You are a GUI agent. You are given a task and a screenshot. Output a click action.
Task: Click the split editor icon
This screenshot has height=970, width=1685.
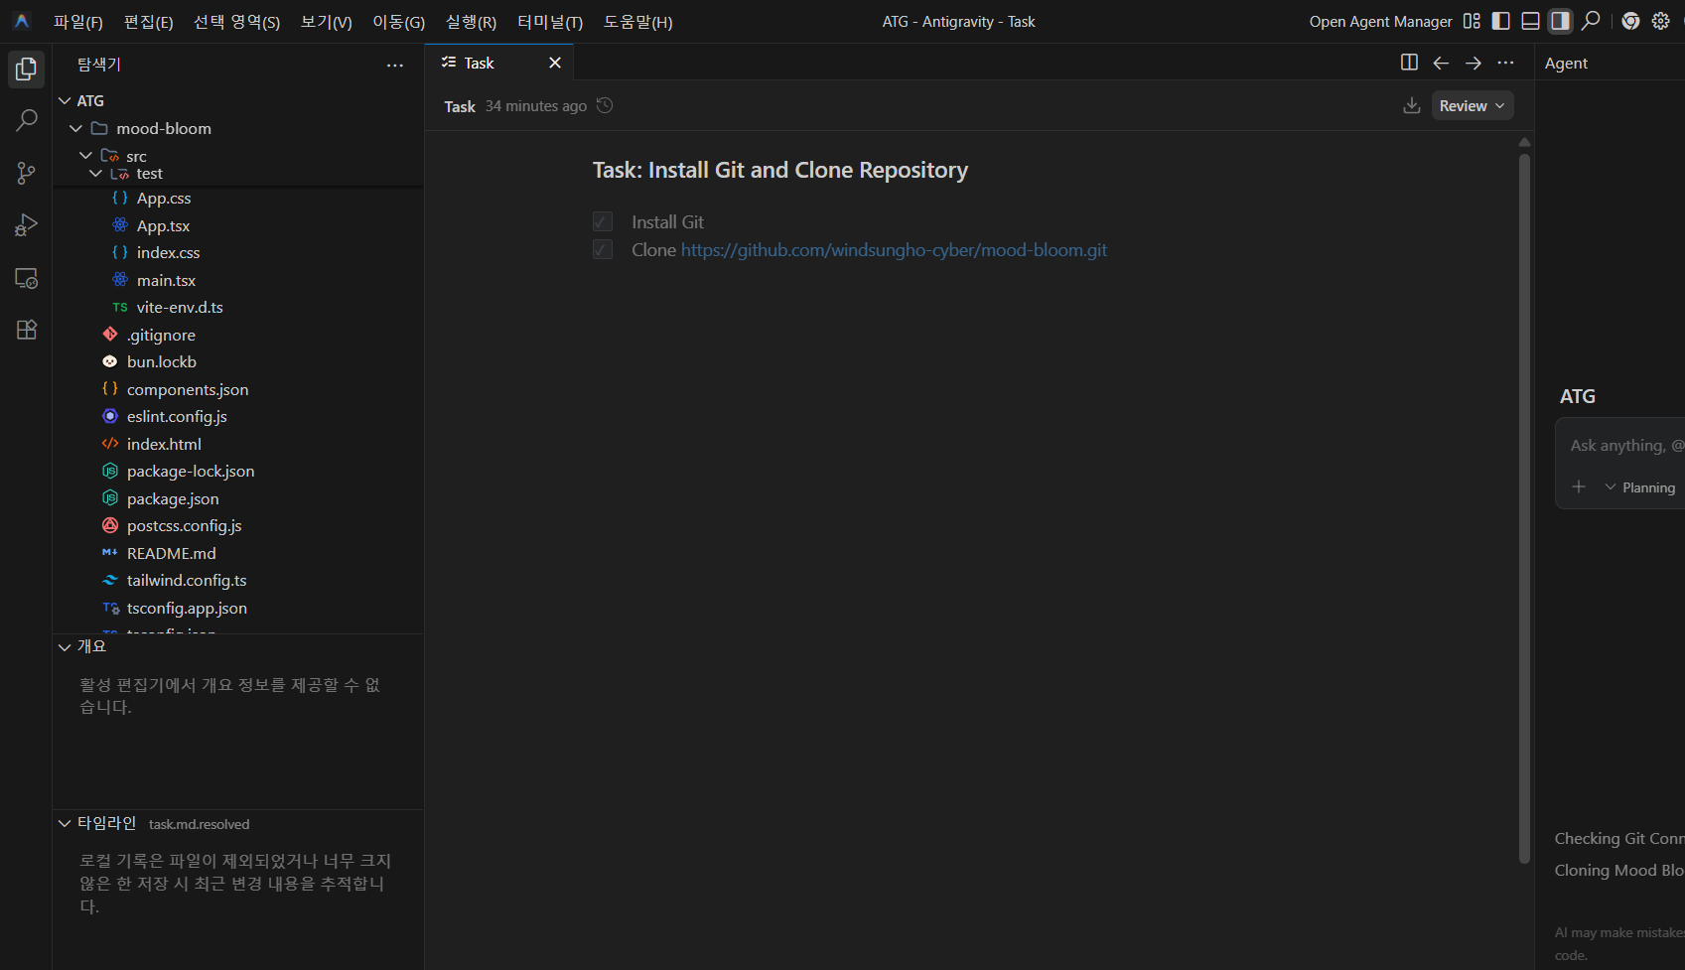point(1409,63)
